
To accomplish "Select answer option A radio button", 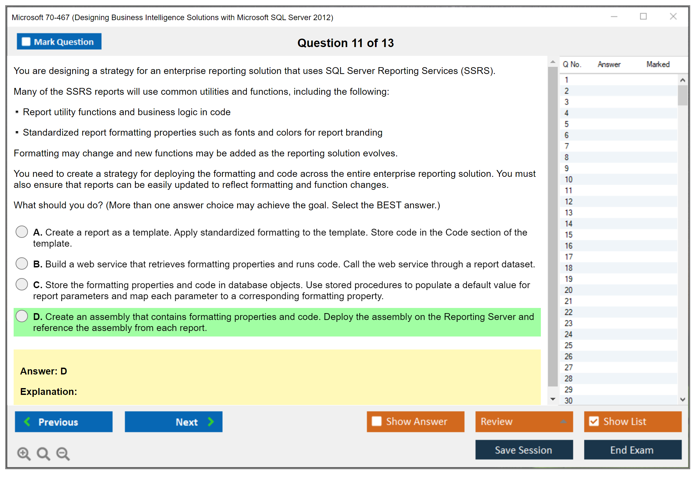I will pyautogui.click(x=21, y=232).
